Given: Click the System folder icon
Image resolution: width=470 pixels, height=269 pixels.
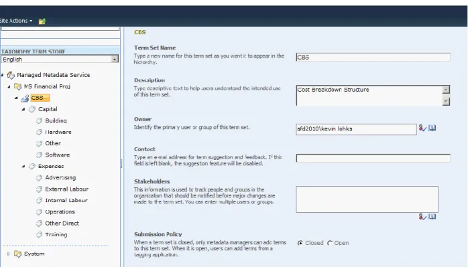Looking at the screenshot, I should click(17, 254).
